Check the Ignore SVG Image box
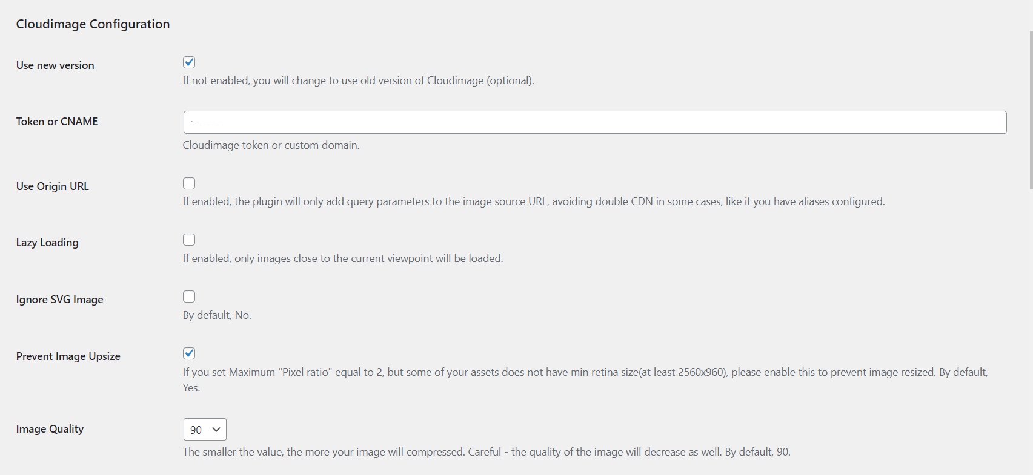Viewport: 1033px width, 475px height. coord(189,296)
